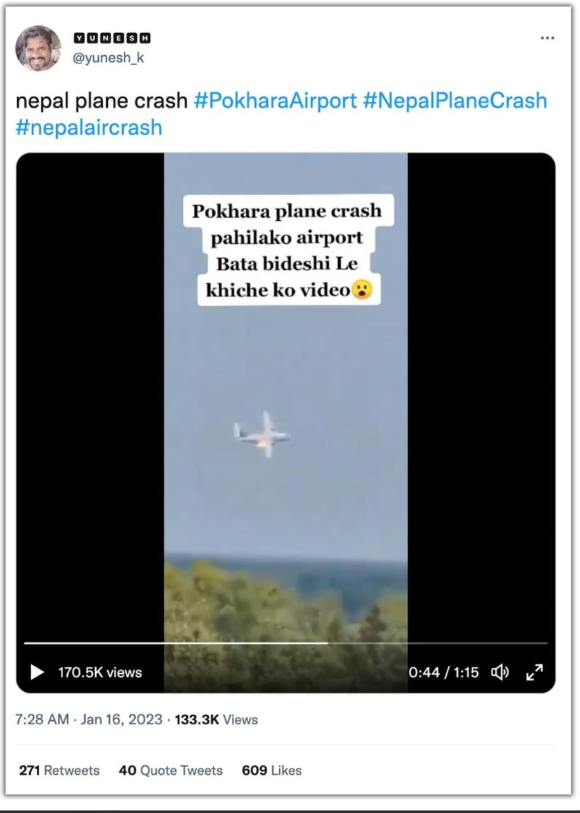Show the 40 Quote Tweets list

coord(171,770)
